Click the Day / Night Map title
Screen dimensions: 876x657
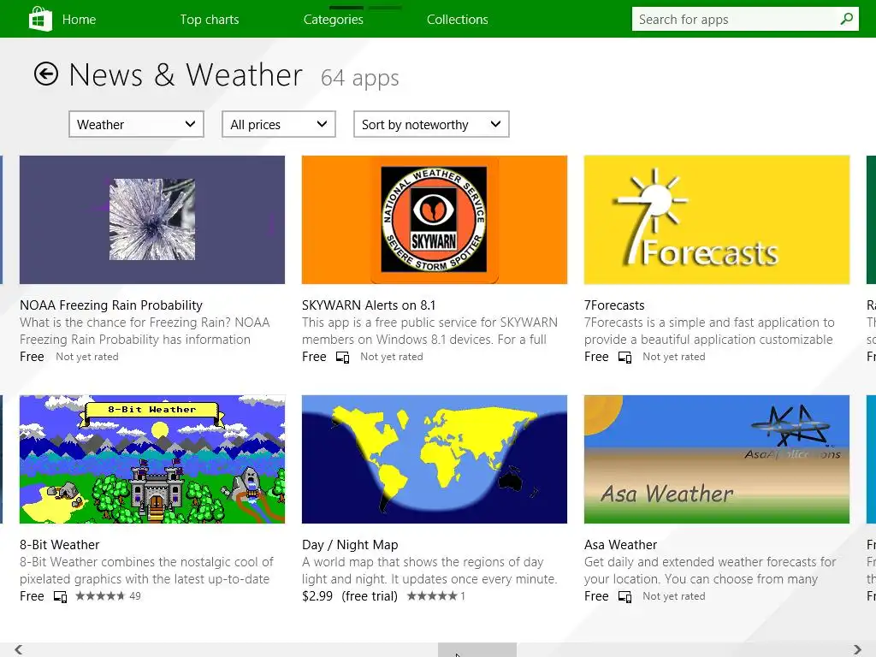pyautogui.click(x=350, y=545)
